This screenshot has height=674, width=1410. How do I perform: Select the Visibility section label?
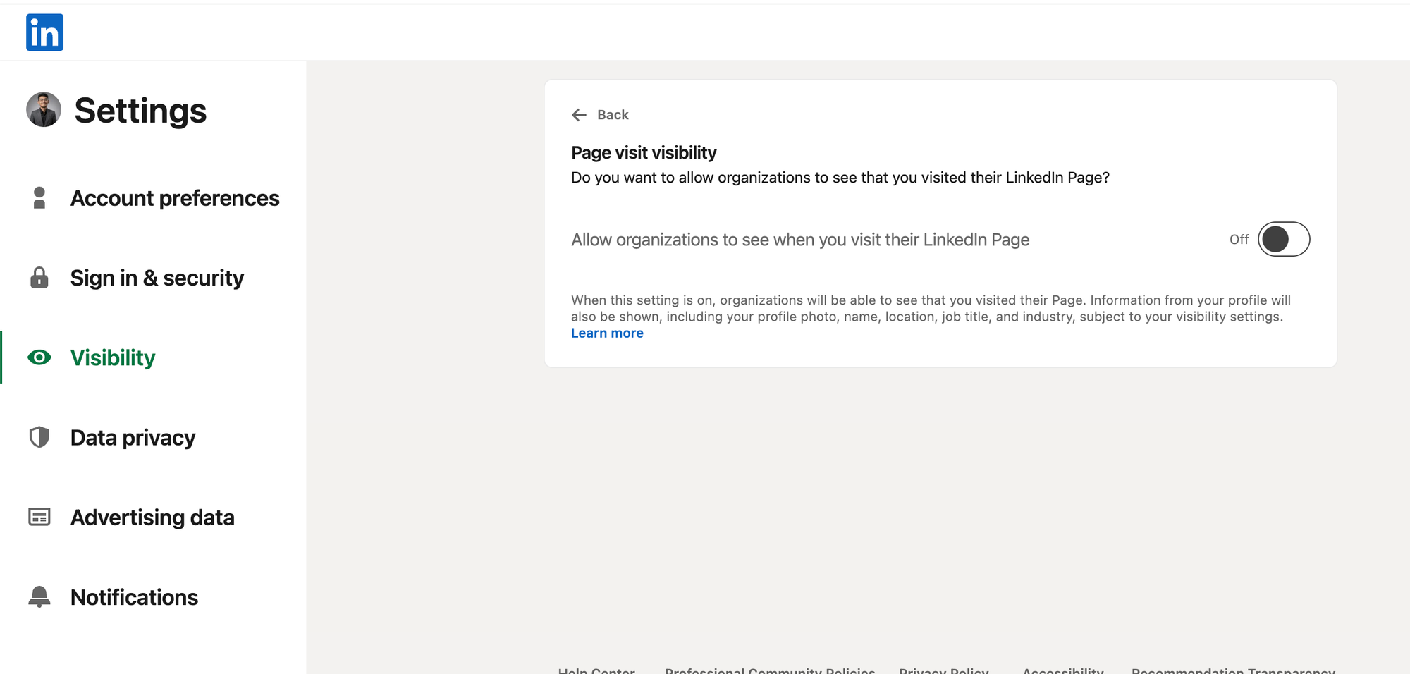point(113,357)
